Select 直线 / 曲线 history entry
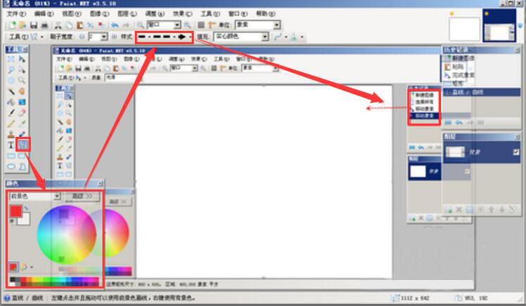Screen dimensions: 526x306 click(482, 92)
